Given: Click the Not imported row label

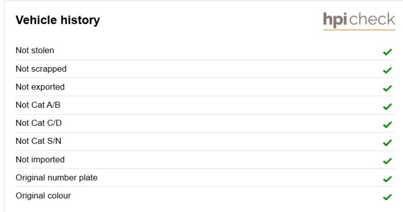Looking at the screenshot, I should pos(40,159).
